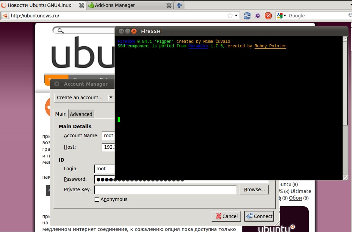Open the URL bar history dropdown arrow

236,16
